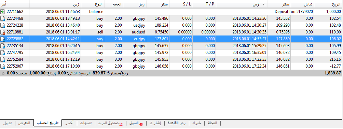This screenshot has width=343, height=129.
Task: Select the audusd sell trade row
Action: [x=171, y=32]
